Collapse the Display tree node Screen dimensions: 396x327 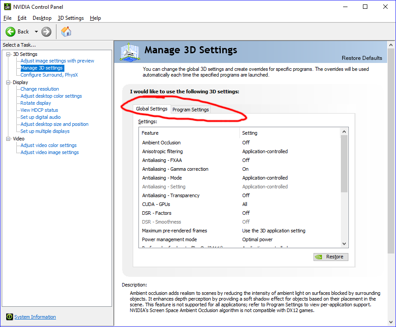[8, 82]
